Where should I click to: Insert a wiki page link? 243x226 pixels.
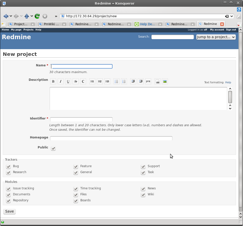(157, 81)
